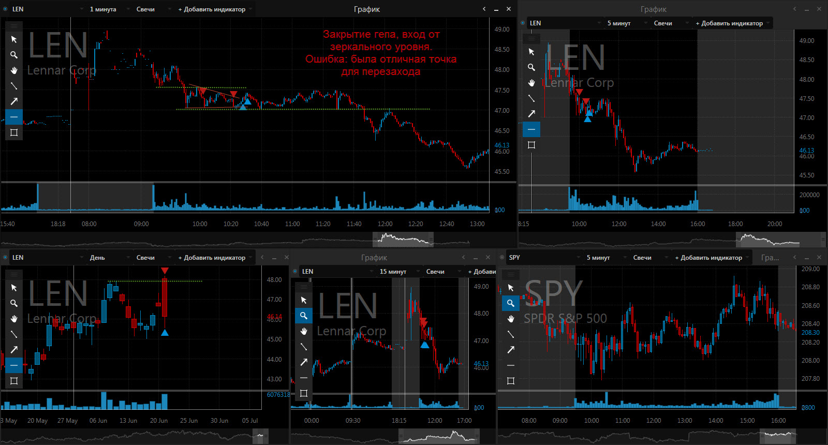The image size is (828, 445).
Task: Select hand pan tool in LEN 1-minute chart
Action: [x=14, y=70]
